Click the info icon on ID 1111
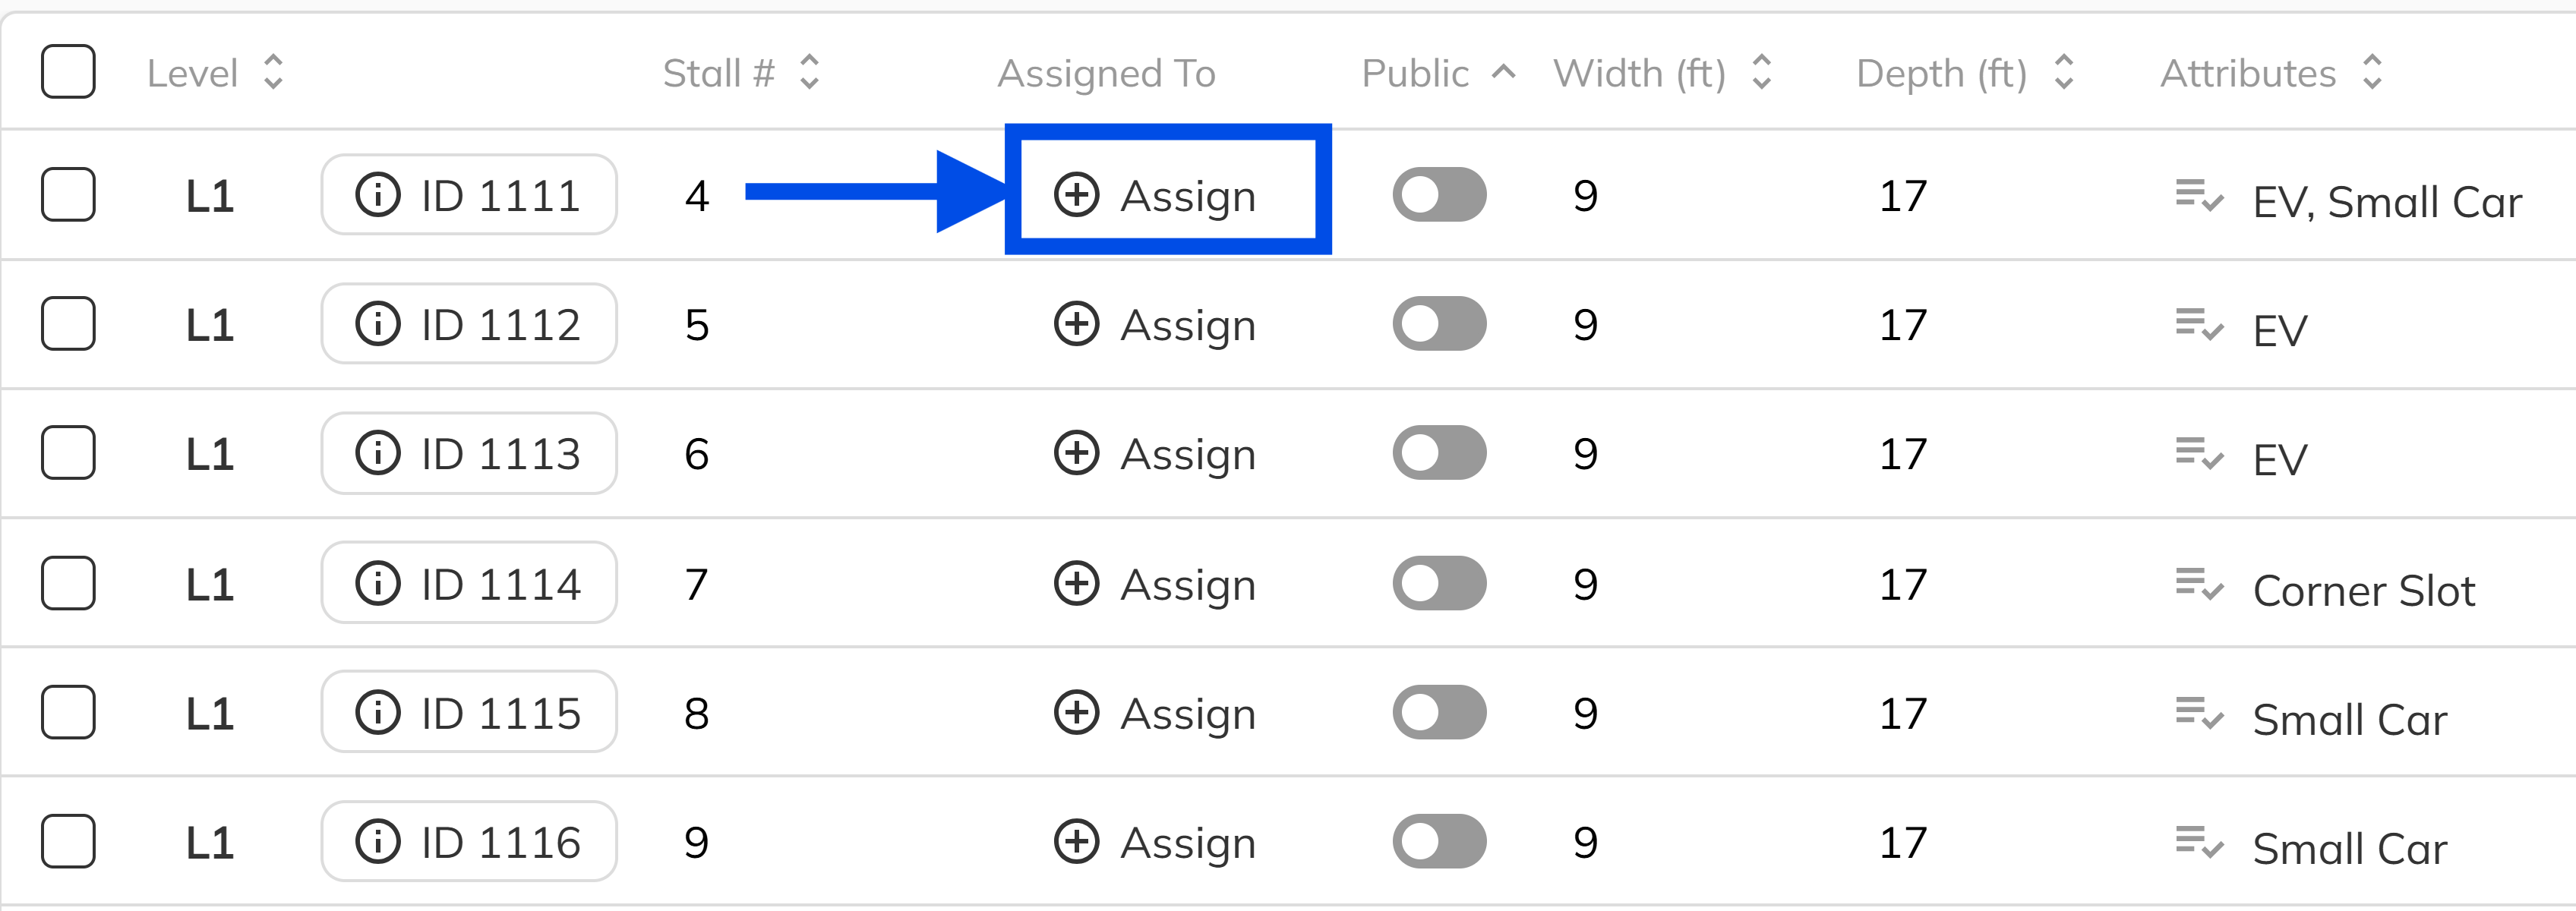Viewport: 2576px width, 911px height. tap(378, 194)
